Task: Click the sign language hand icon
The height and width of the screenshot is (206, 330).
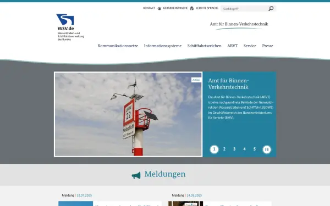Action: (159, 8)
